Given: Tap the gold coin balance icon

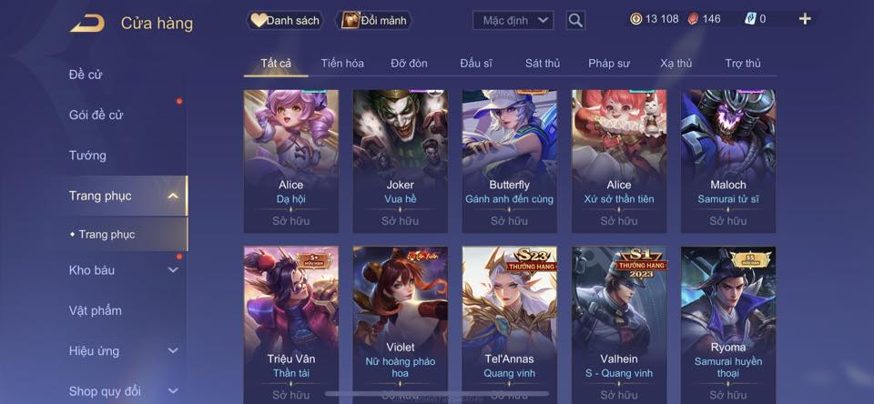Looking at the screenshot, I should [x=636, y=19].
